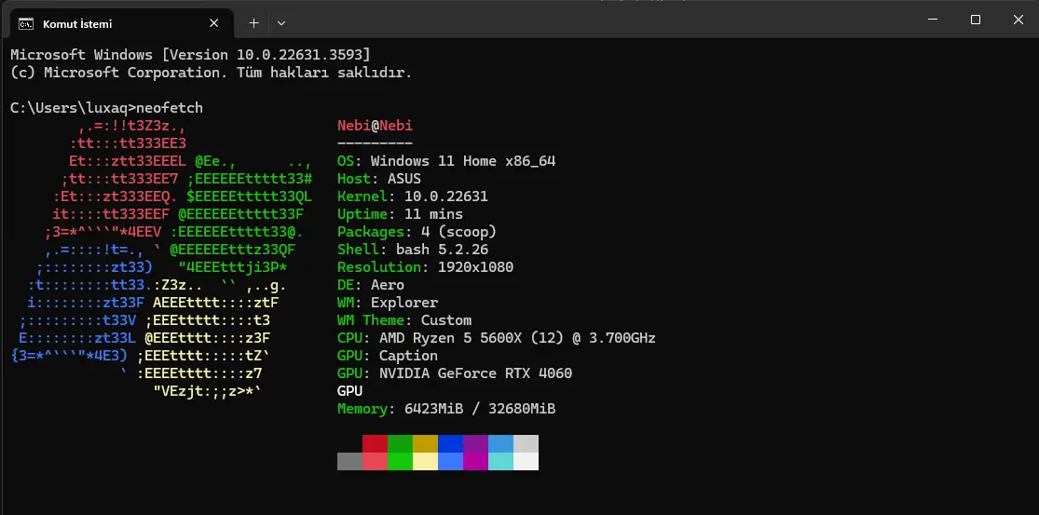This screenshot has height=515, width=1039.
Task: Click the 'Resolution: 1920x1080' line
Action: tap(426, 267)
